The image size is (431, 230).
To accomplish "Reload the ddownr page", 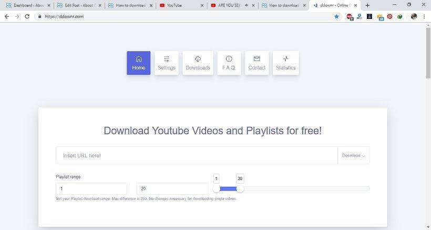I will 27,16.
